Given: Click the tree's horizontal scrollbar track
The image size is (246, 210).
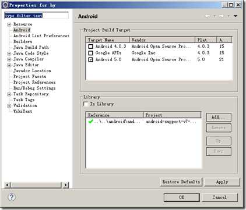Looking at the screenshot, I should pos(37,185).
